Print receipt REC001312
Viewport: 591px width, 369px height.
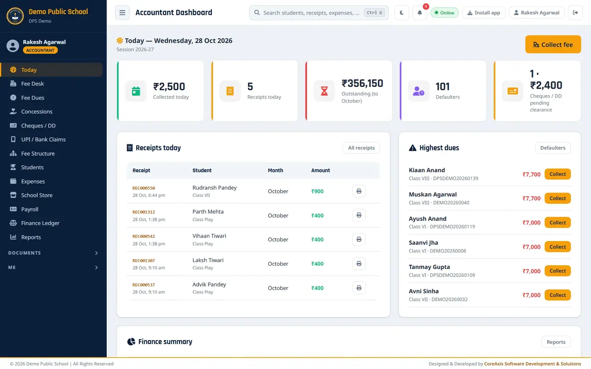(x=359, y=215)
